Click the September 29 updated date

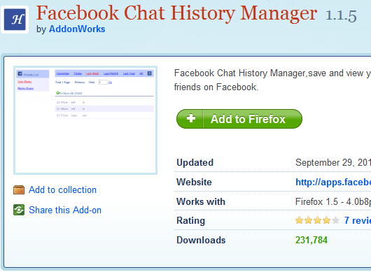[x=333, y=163]
